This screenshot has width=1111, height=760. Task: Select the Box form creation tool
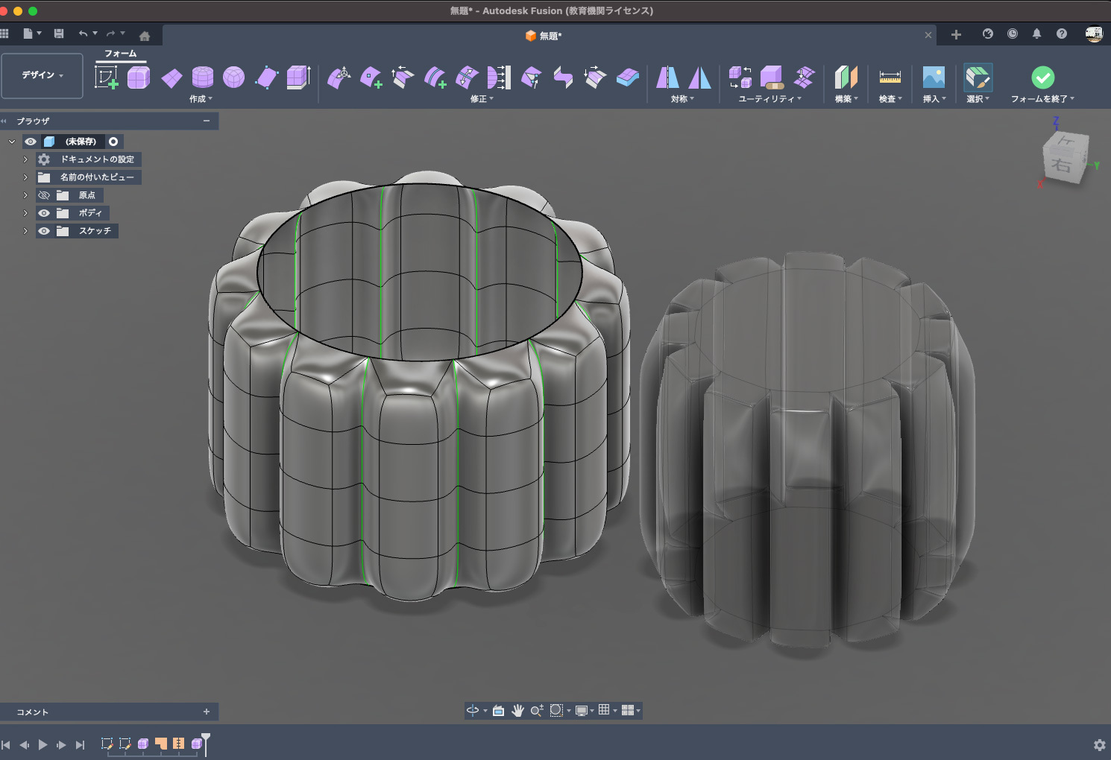(139, 77)
